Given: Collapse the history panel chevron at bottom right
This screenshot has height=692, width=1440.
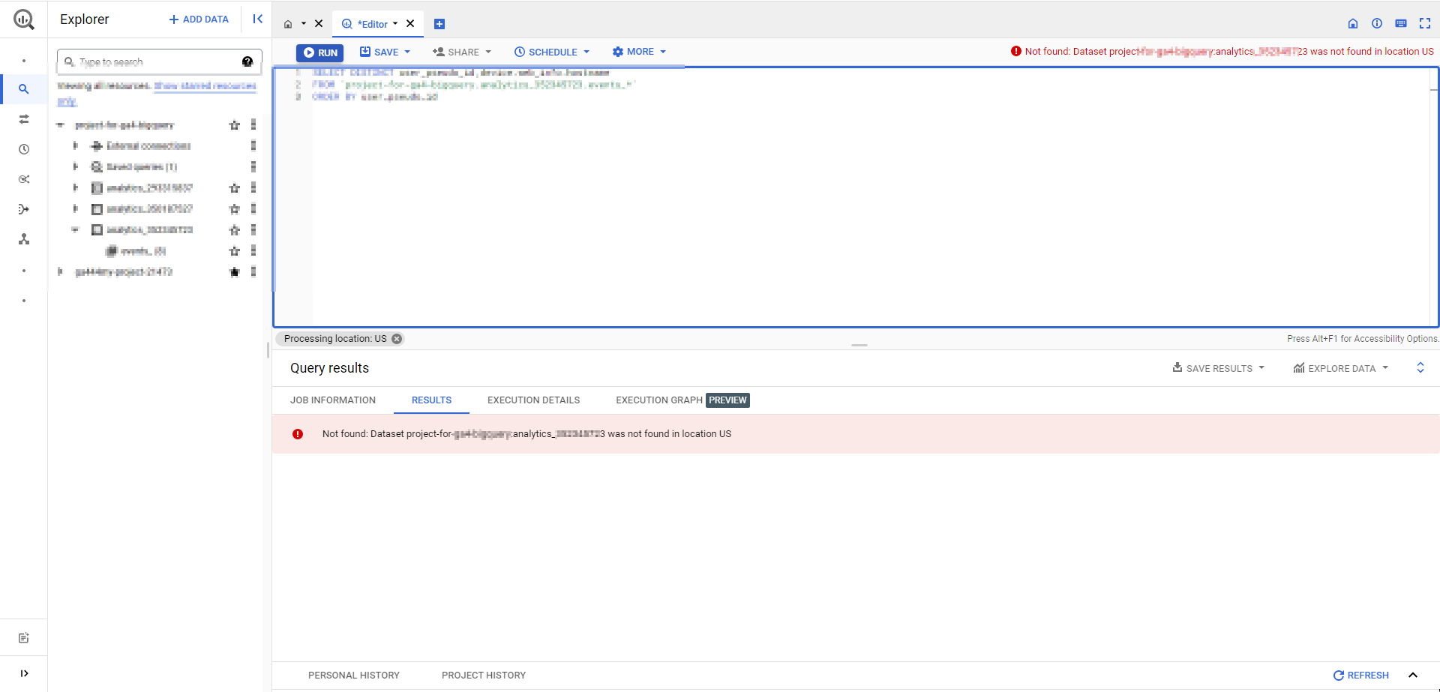Looking at the screenshot, I should tap(1413, 676).
